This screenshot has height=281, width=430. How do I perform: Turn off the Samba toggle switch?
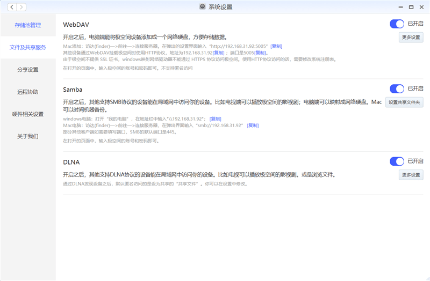click(x=397, y=88)
